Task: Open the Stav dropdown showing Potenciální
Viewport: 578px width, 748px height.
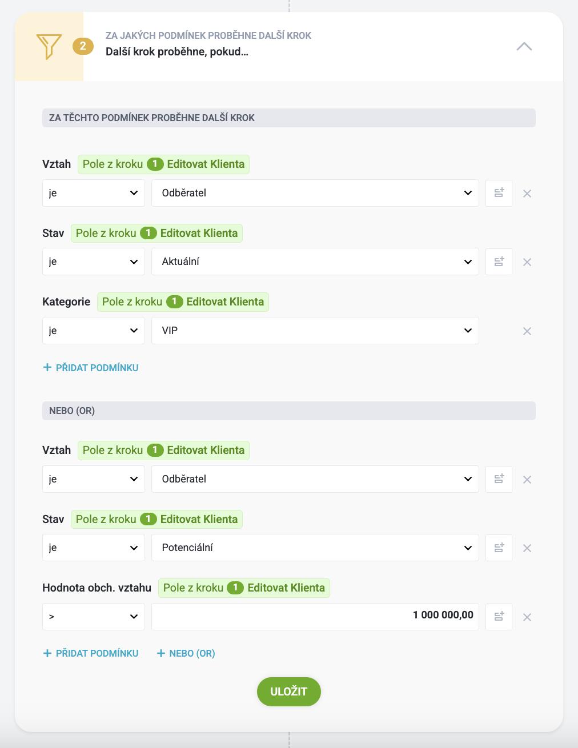Action: pyautogui.click(x=315, y=548)
